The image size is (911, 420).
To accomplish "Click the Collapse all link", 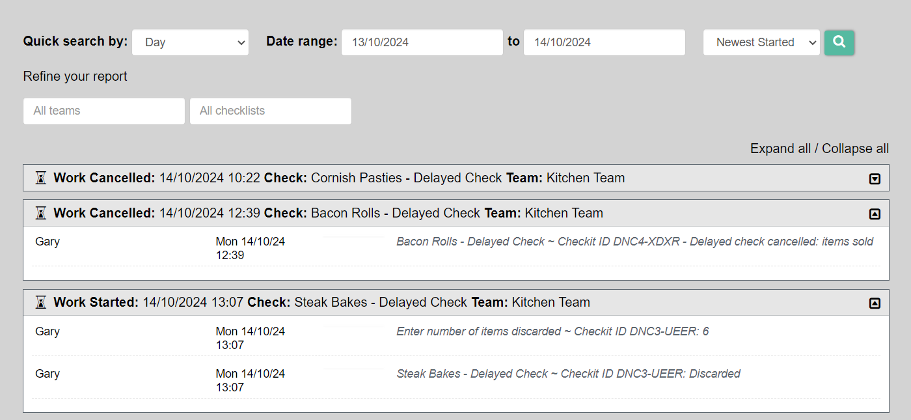I will click(855, 148).
